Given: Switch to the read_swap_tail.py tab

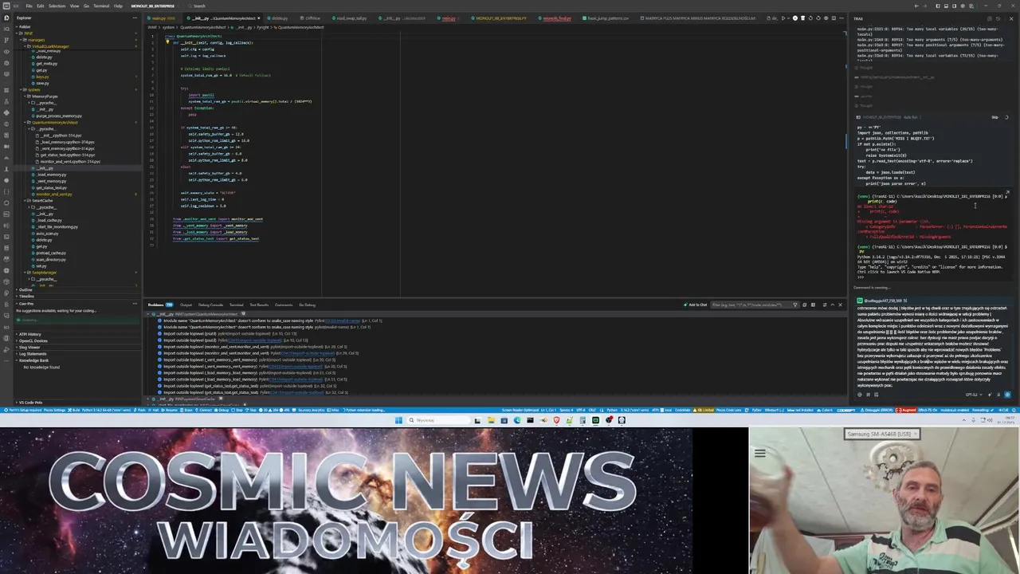Looking at the screenshot, I should point(351,18).
